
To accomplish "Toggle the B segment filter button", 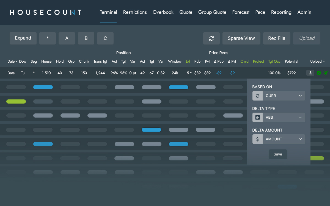I will (x=86, y=38).
